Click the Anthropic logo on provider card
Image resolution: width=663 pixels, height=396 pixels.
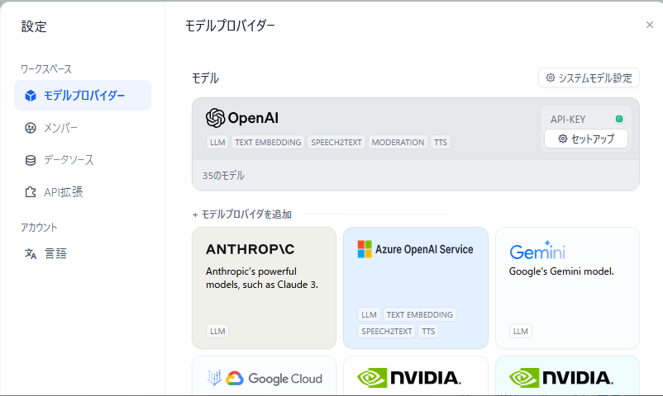coord(250,249)
